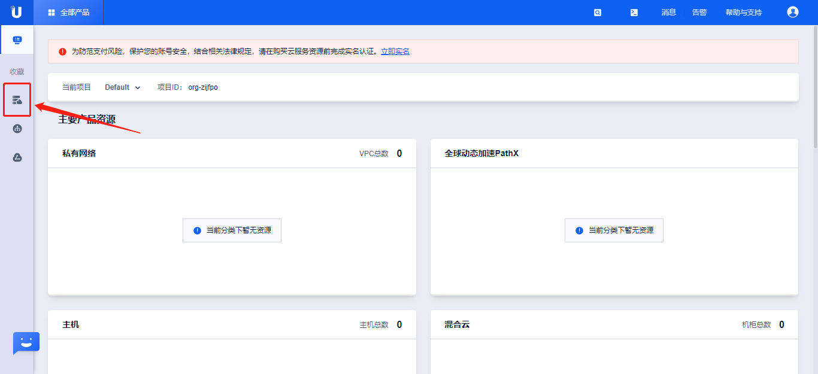
Task: Select the console overview icon in sidebar
Action: [17, 39]
